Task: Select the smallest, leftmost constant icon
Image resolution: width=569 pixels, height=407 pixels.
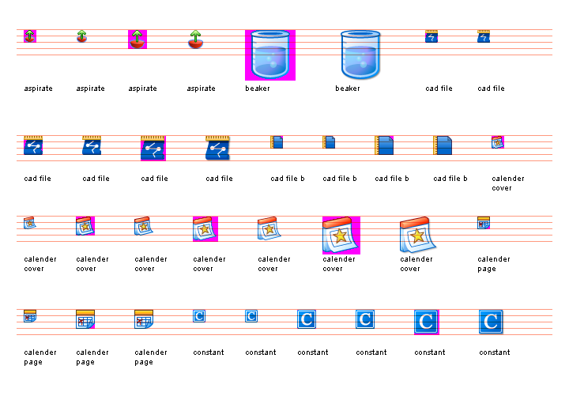Action: click(x=199, y=316)
